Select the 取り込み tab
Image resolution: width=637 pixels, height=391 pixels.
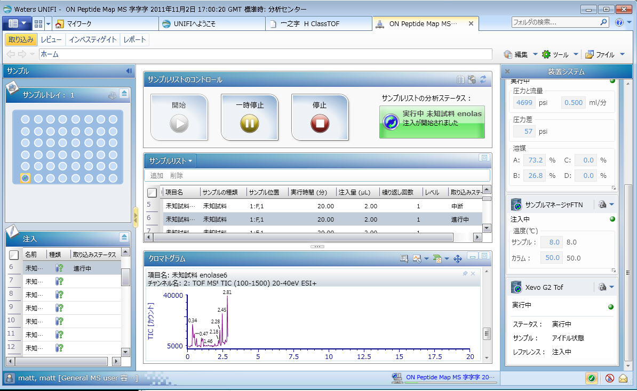coord(21,39)
